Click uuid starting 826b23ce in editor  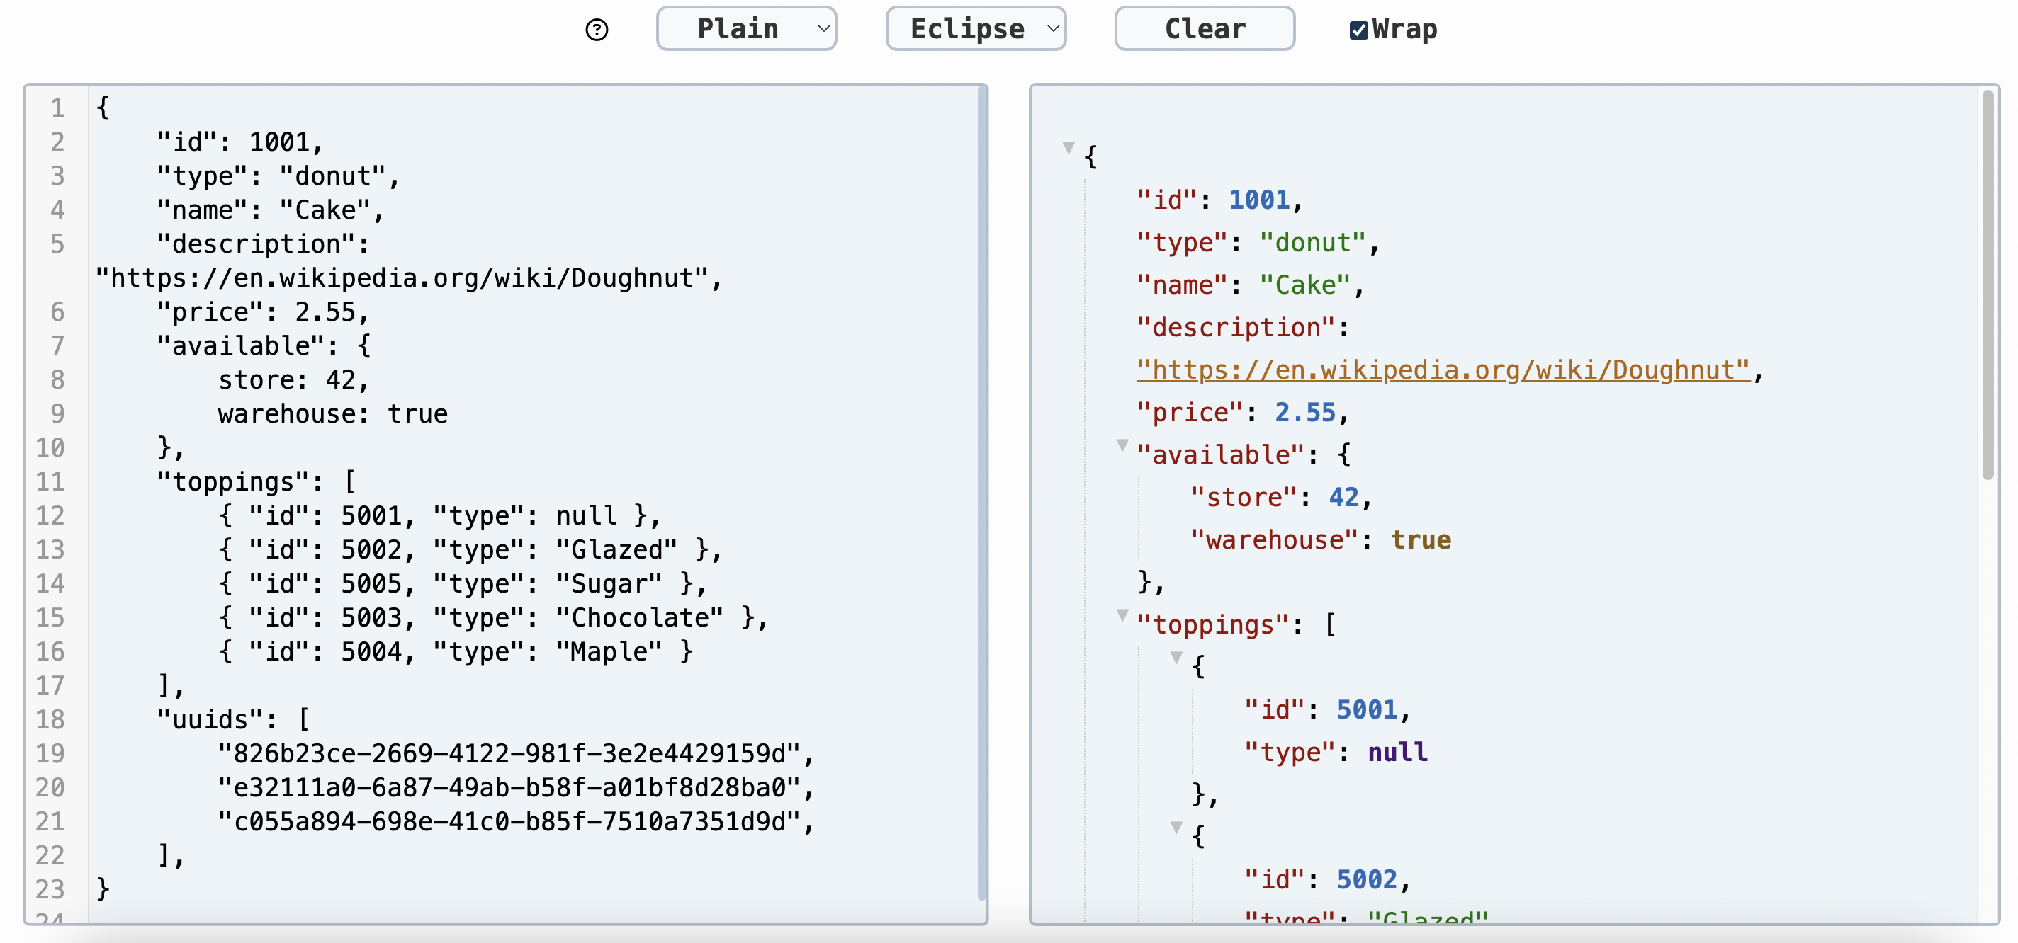tap(517, 753)
